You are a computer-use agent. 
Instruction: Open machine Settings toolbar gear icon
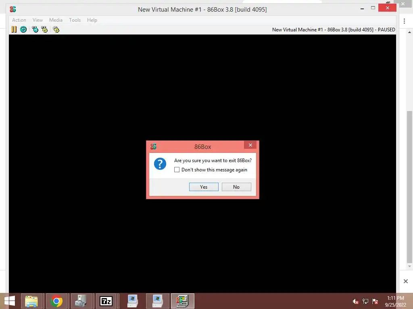point(56,29)
